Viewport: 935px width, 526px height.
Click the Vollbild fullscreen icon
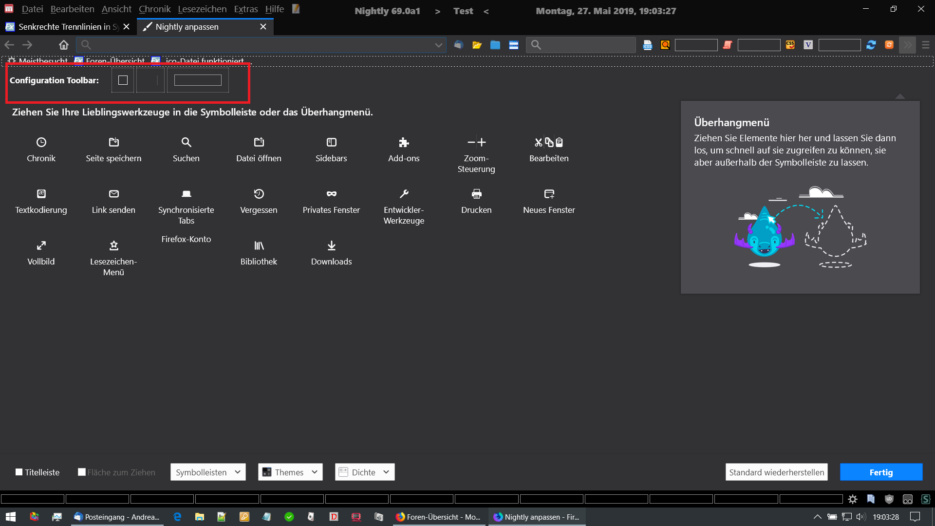click(x=41, y=245)
